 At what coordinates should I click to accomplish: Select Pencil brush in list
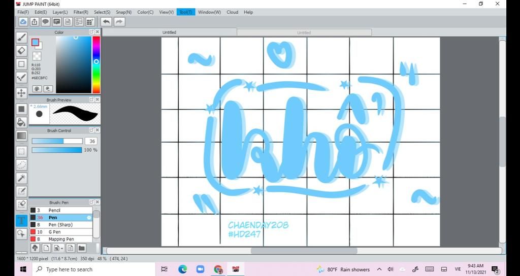click(61, 211)
